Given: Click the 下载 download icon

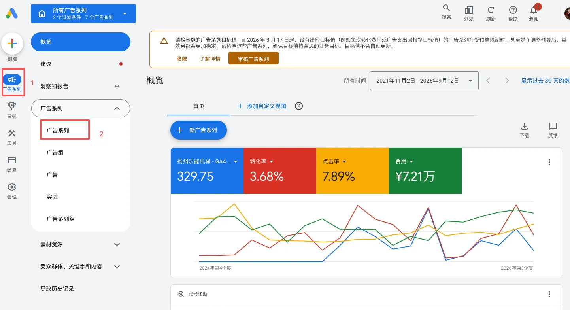Looking at the screenshot, I should [525, 127].
